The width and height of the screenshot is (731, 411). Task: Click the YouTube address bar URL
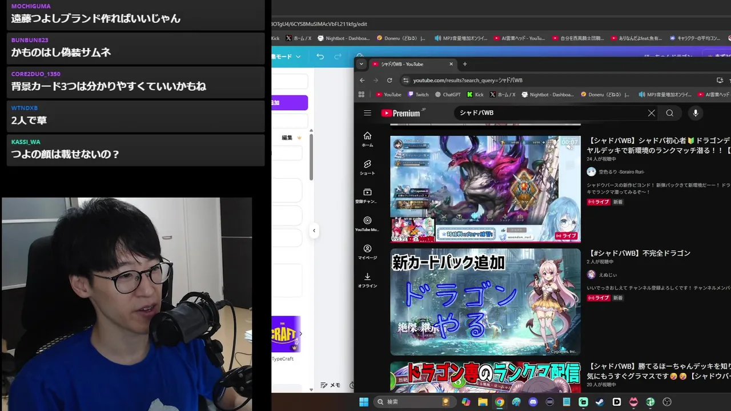(x=468, y=80)
